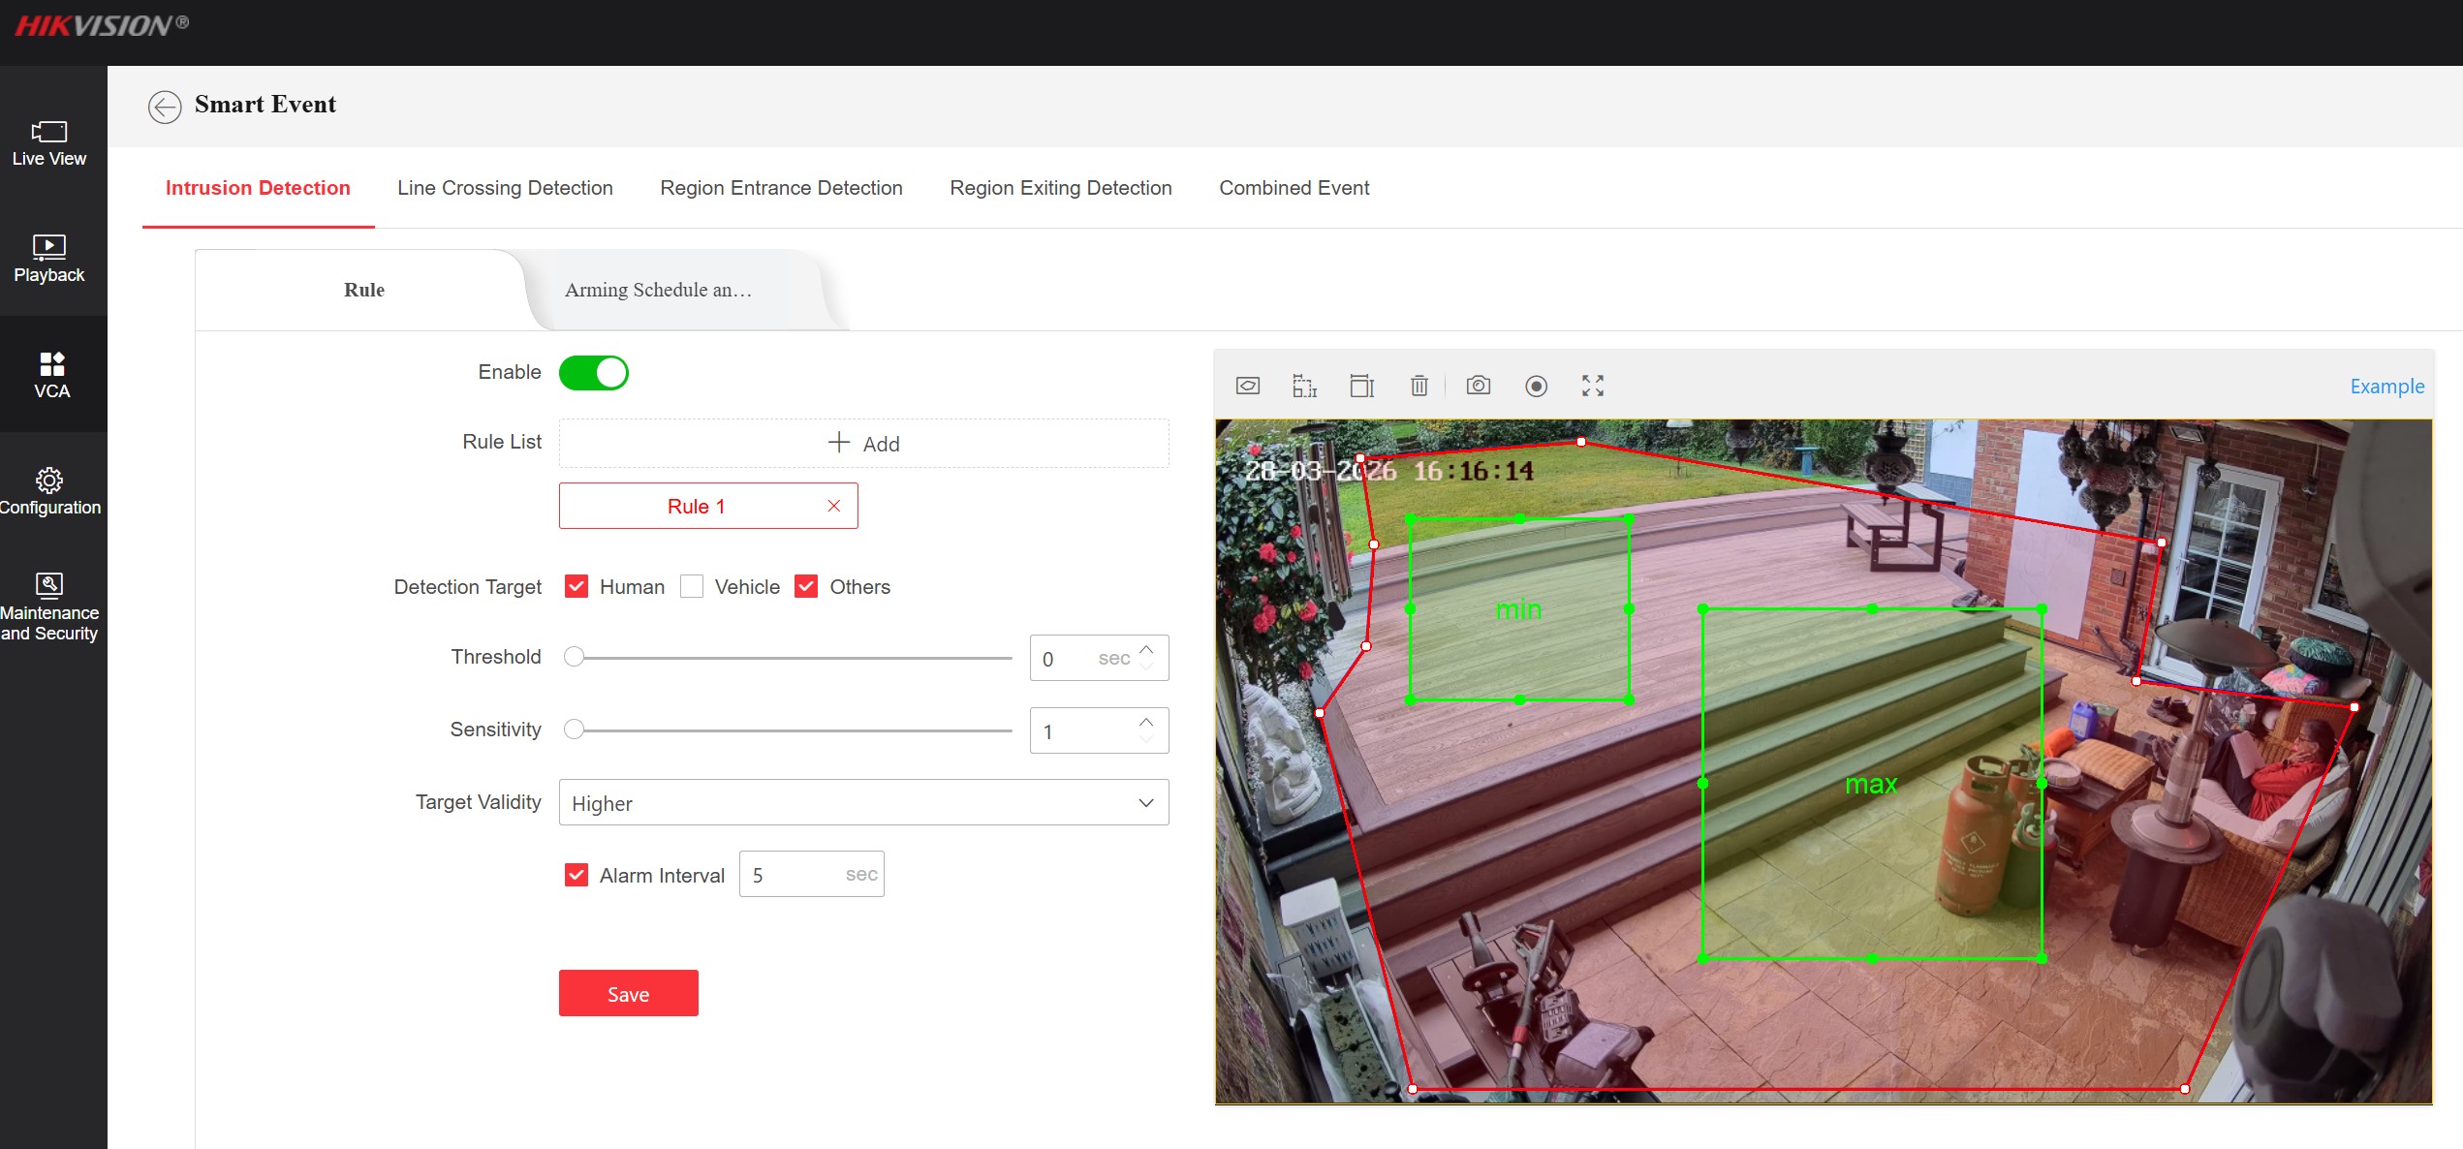
Task: Click the maximum target size tool icon
Action: click(1362, 386)
